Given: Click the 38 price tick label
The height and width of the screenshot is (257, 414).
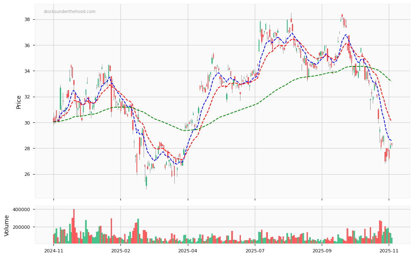Looking at the screenshot, I should pyautogui.click(x=26, y=19).
